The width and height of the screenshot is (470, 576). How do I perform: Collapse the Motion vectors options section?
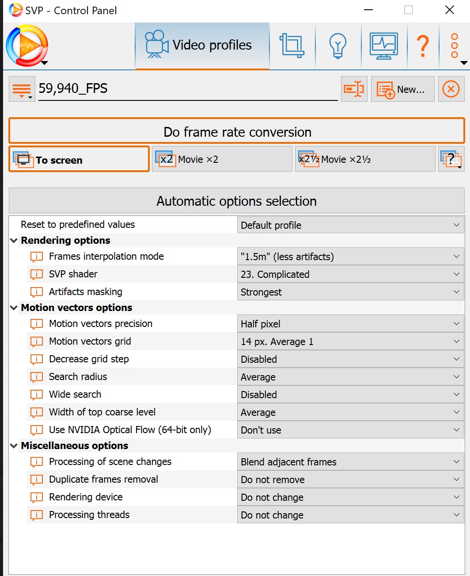pos(14,308)
